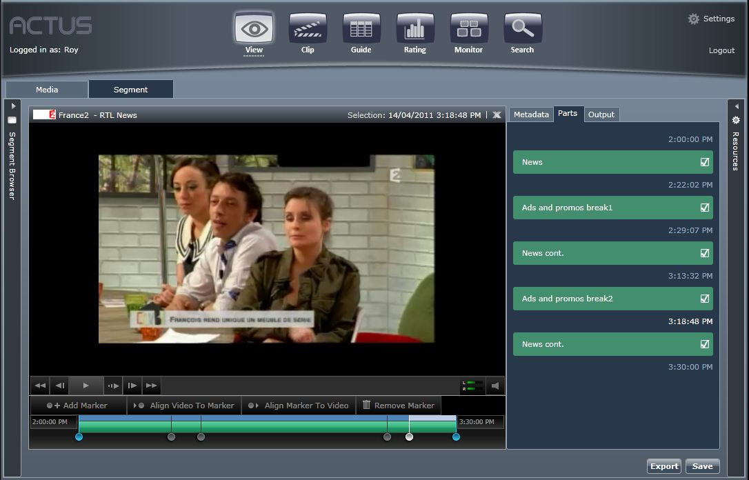Click the 3:13:32 PM timestamp

point(690,276)
